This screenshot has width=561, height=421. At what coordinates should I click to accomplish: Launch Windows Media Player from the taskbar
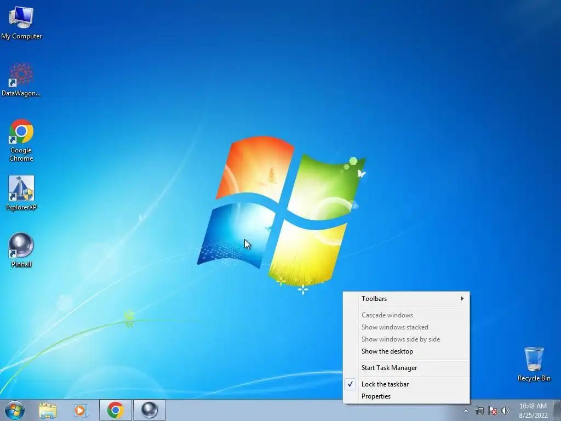(x=81, y=410)
